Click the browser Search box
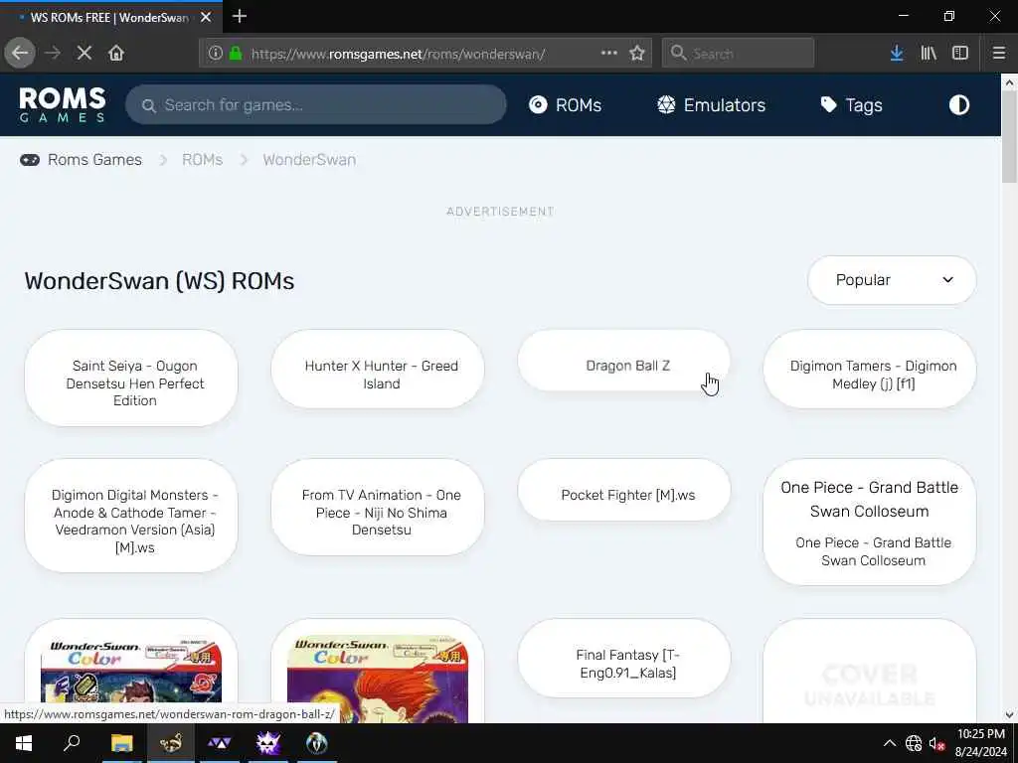The height and width of the screenshot is (763, 1018). [739, 54]
